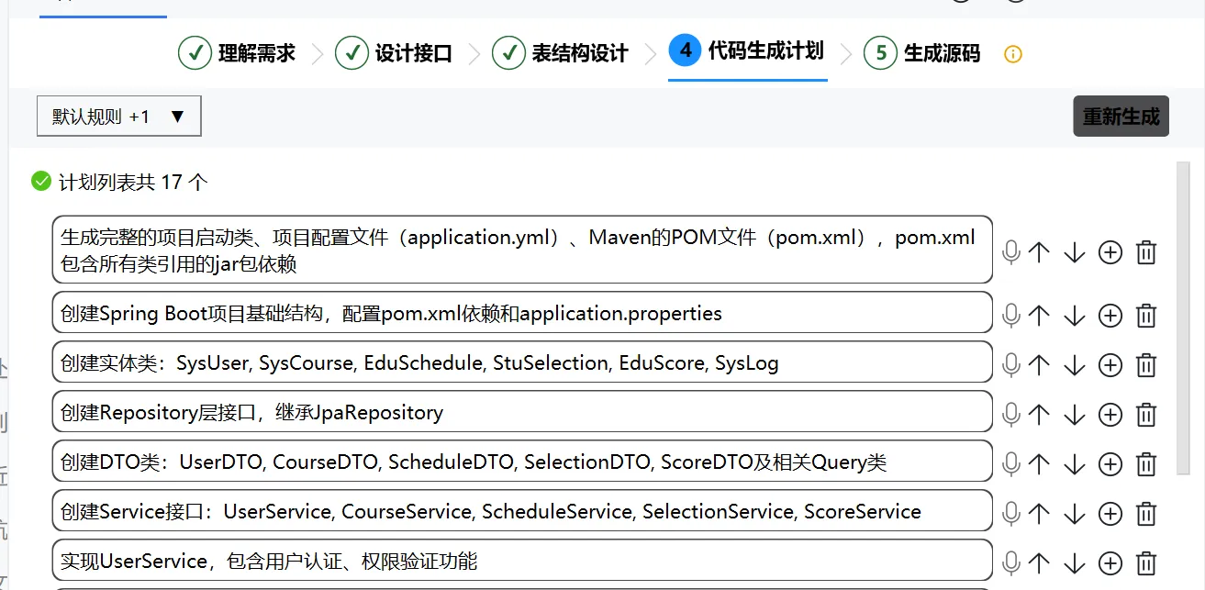Click microphone icon for JpaRepository row

coord(1010,415)
